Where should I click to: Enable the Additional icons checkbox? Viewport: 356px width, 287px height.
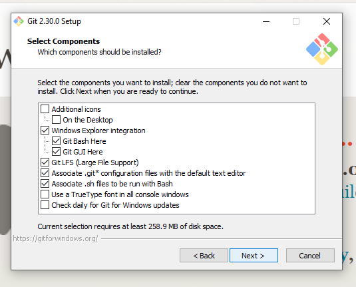[x=45, y=109]
